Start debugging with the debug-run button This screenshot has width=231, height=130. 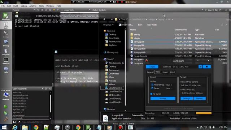6,113
